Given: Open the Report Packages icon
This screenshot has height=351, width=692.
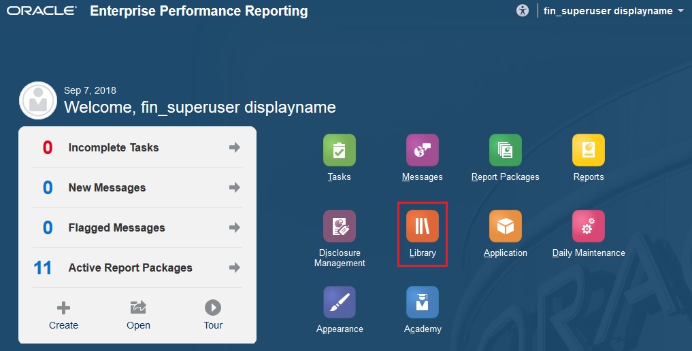Looking at the screenshot, I should 506,150.
